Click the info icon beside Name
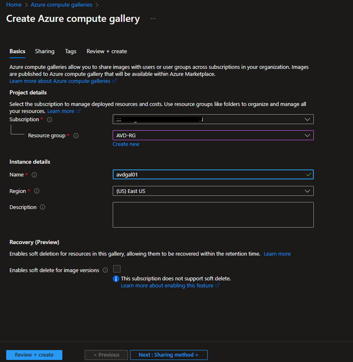Viewport: 353px width, 362px height. pos(34,175)
